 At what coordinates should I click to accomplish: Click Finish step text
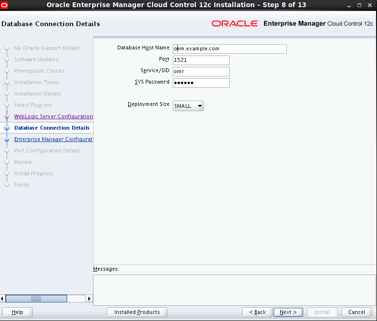pos(22,185)
